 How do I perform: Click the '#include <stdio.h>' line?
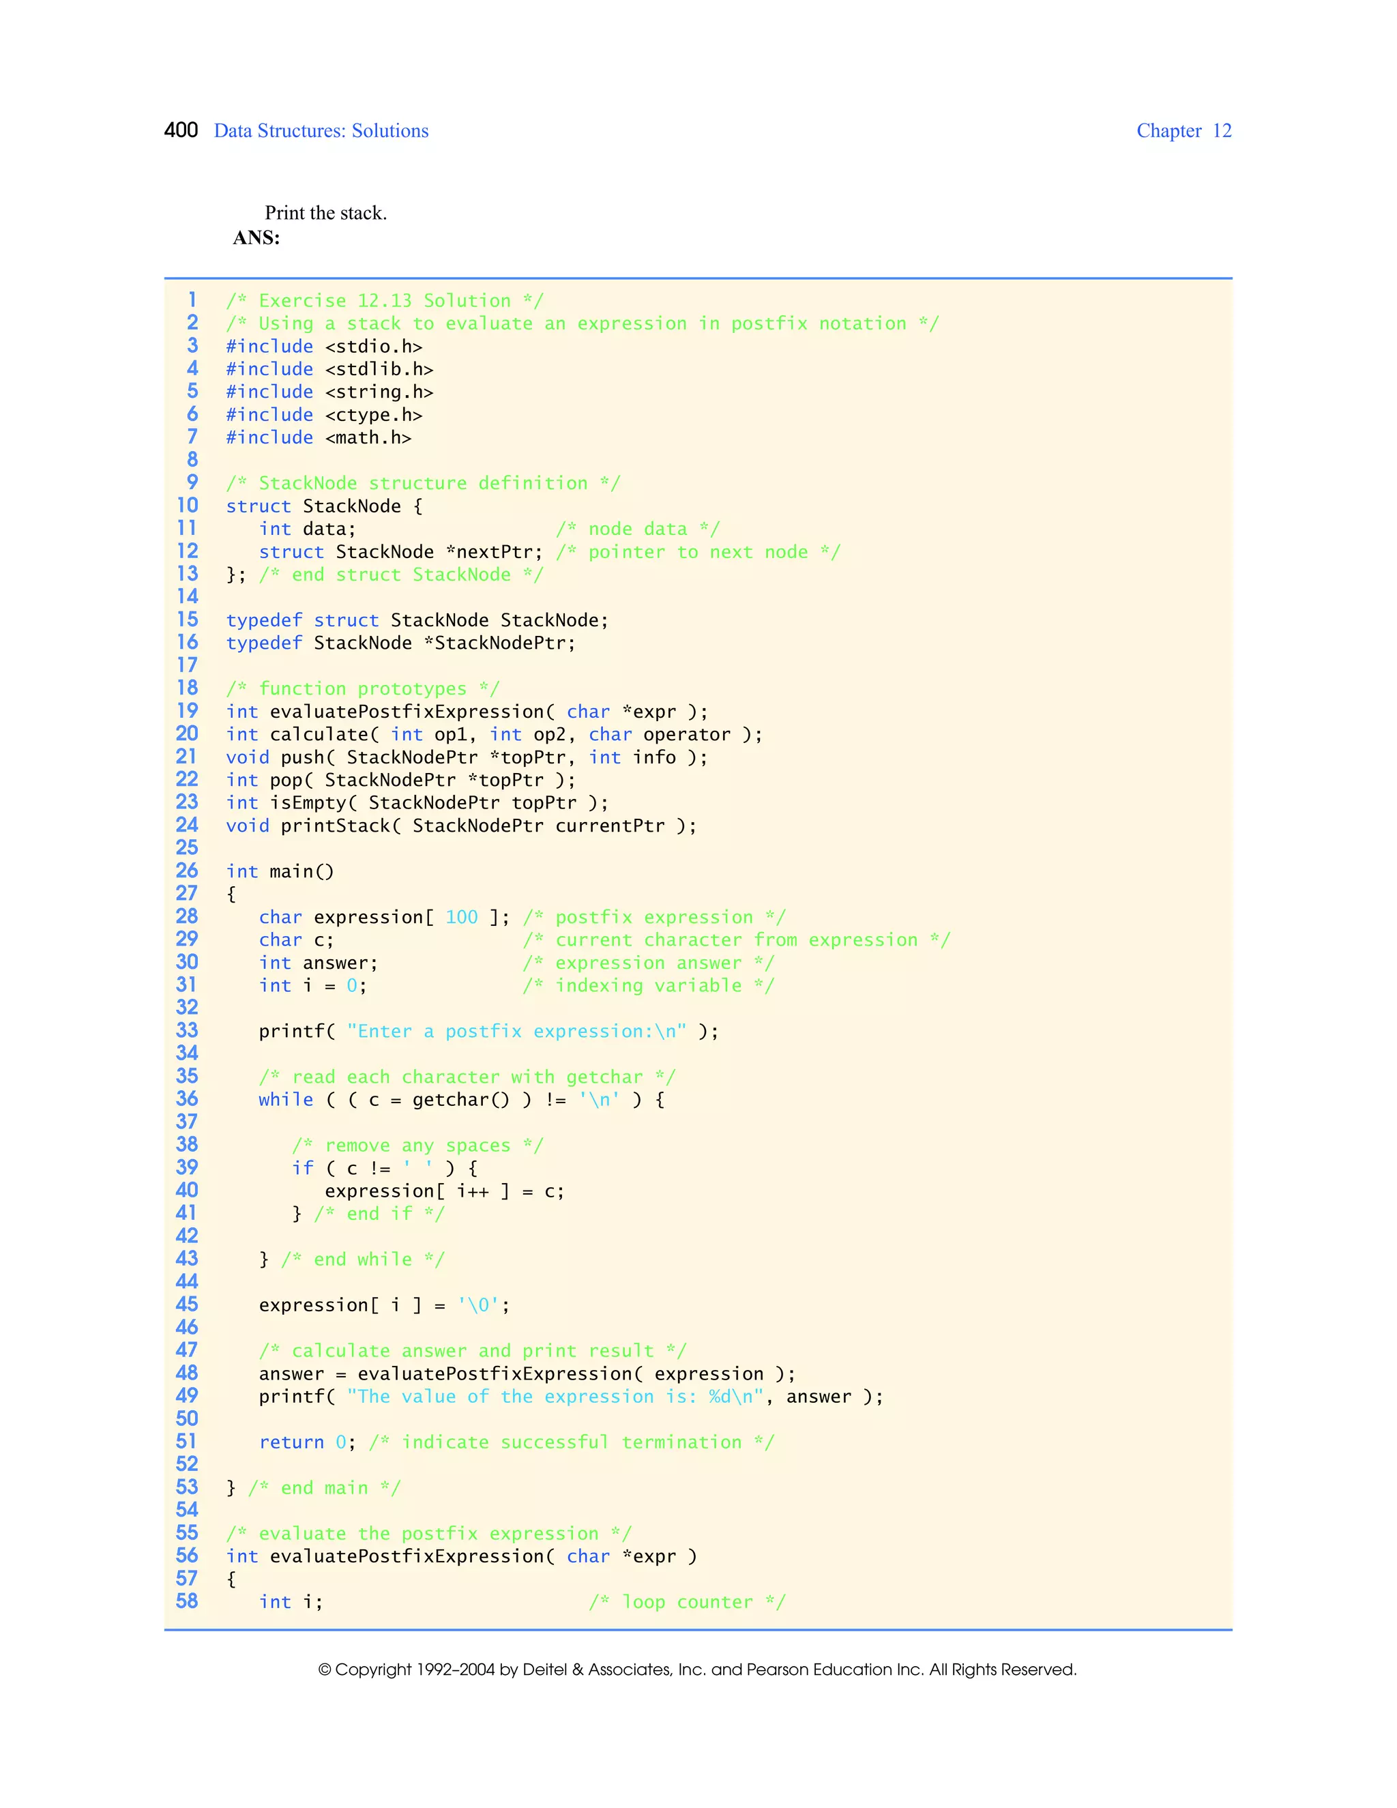tap(325, 346)
